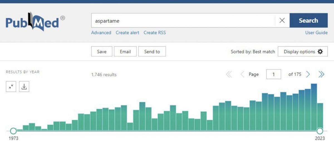334x149 pixels.
Task: Download the results by year data
Action: pos(24,87)
